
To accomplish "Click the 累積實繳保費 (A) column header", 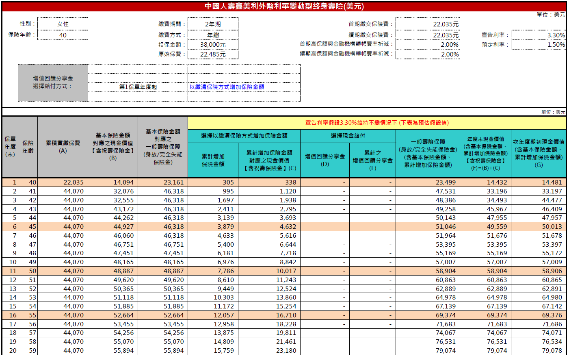I will tap(63, 147).
